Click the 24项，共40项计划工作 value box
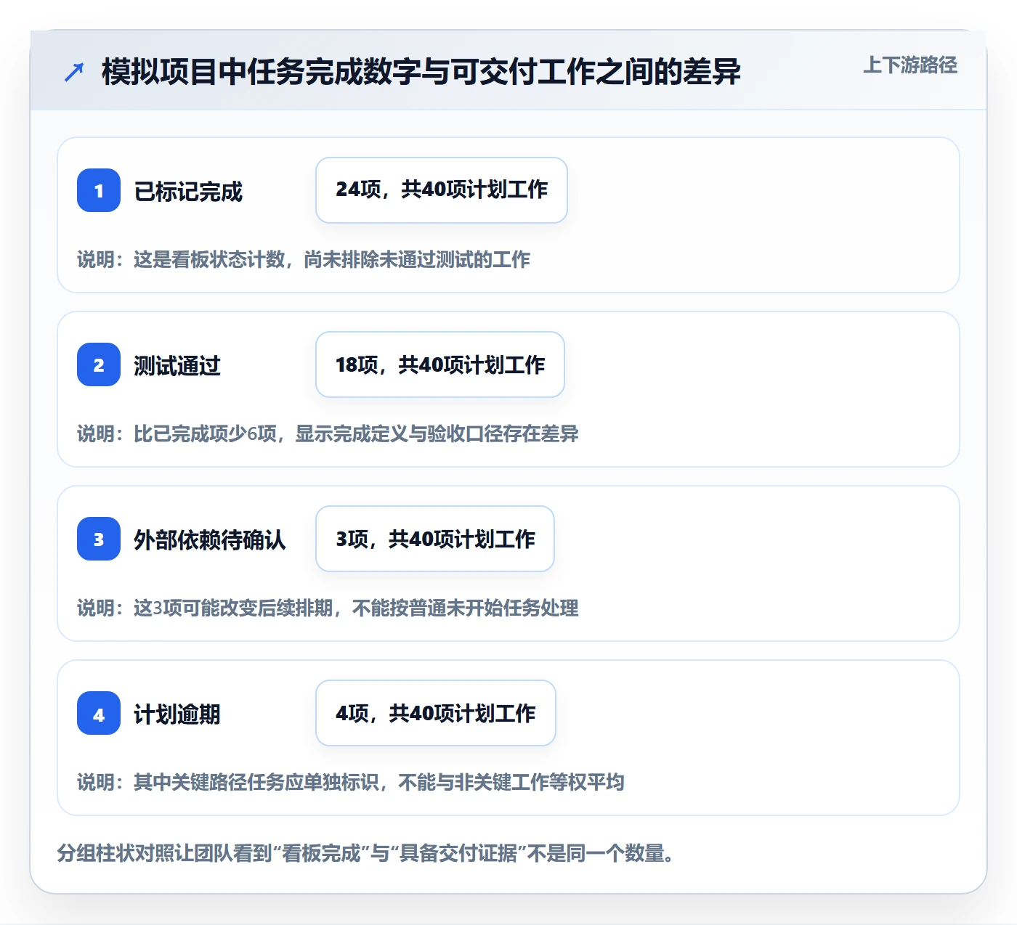 tap(442, 190)
